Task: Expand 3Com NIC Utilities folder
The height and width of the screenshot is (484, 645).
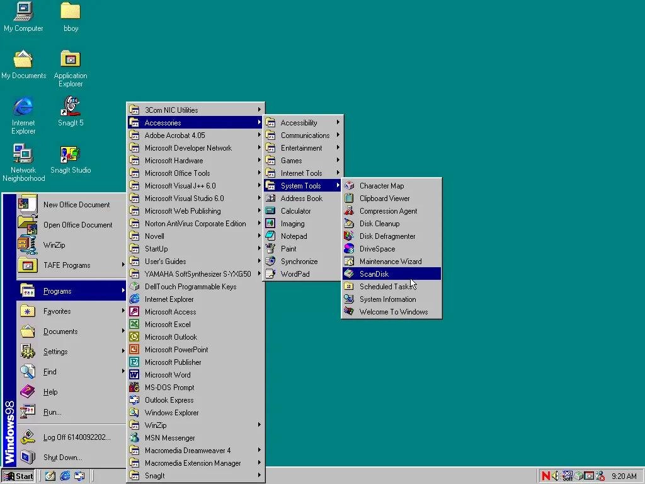Action: 195,110
